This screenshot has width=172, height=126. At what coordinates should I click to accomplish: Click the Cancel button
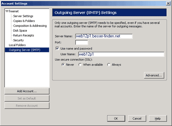[x=137, y=118]
